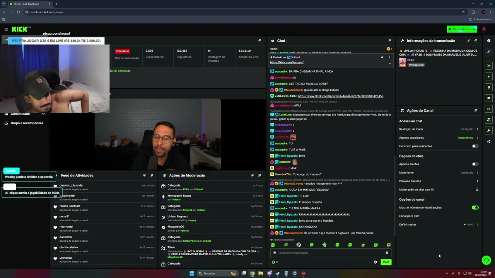Click the 3.595 Espectadores stat
Viewport: 495px width, 278px height.
coord(154,54)
